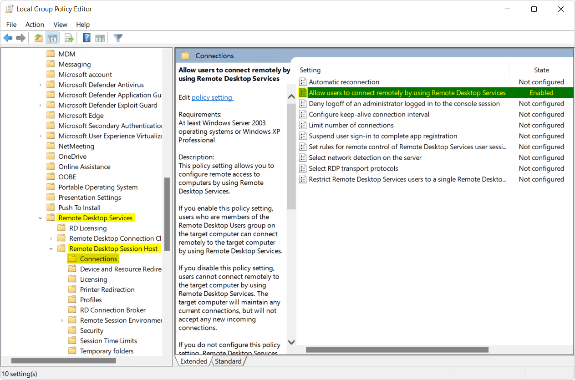Viewport: 575px width, 380px height.
Task: Click policy icon beside Automatic reconnection
Action: [x=303, y=82]
